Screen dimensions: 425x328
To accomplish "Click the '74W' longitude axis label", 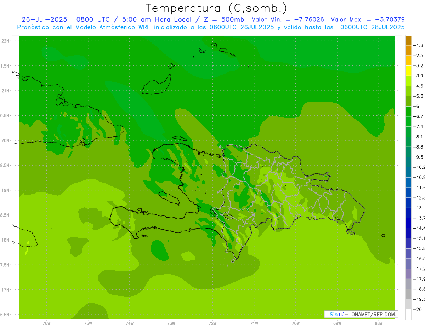I will click(130, 323).
